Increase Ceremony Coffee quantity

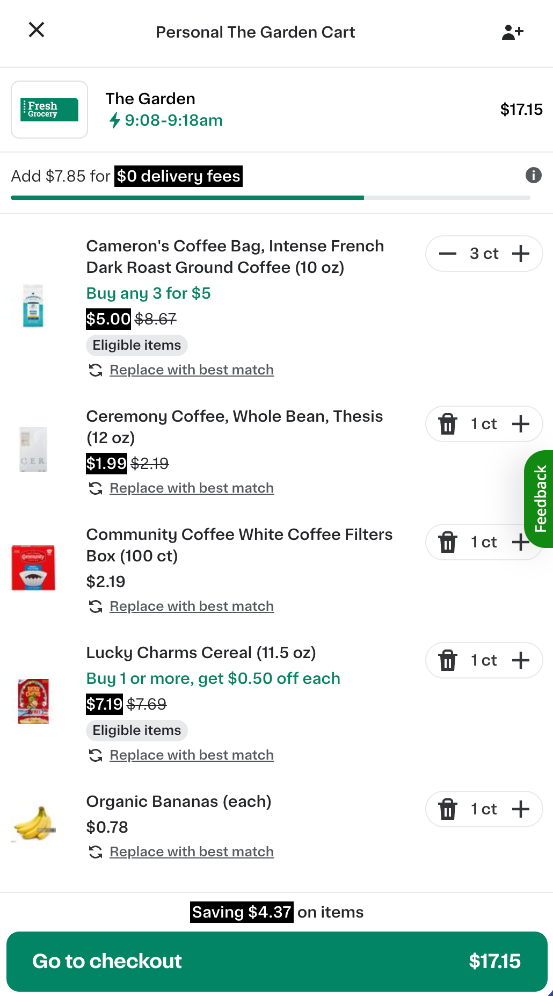coord(520,424)
